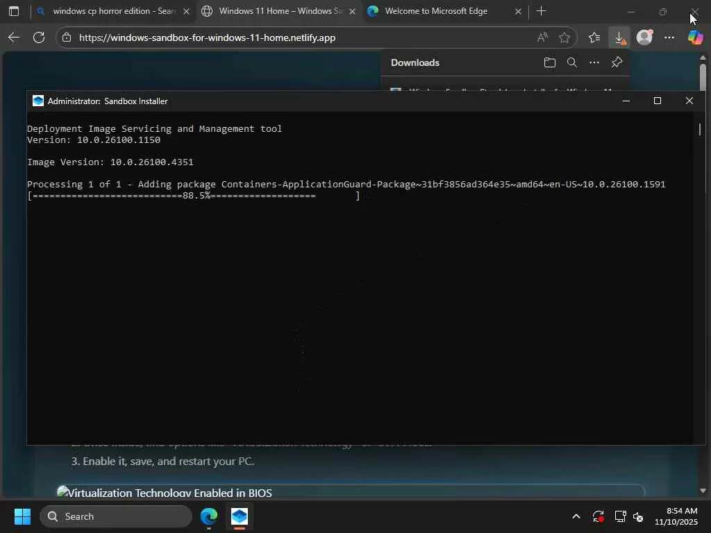Add this page to favorites star

click(564, 37)
